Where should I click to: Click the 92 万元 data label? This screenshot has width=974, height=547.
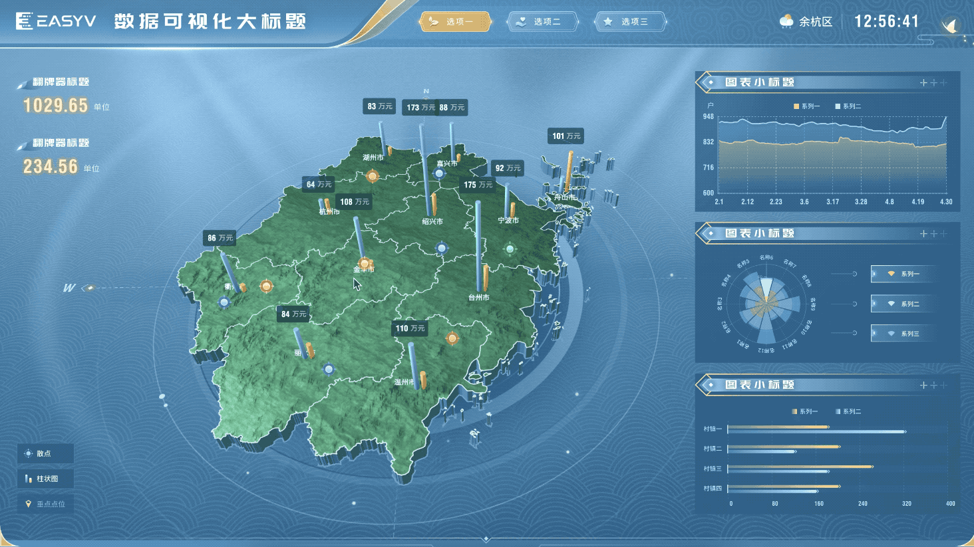tap(508, 168)
